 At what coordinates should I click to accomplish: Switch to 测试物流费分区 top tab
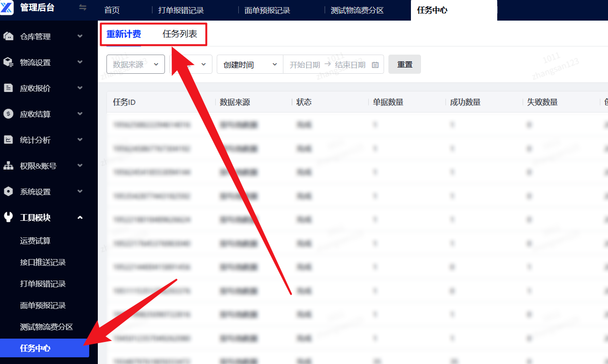[x=357, y=10]
